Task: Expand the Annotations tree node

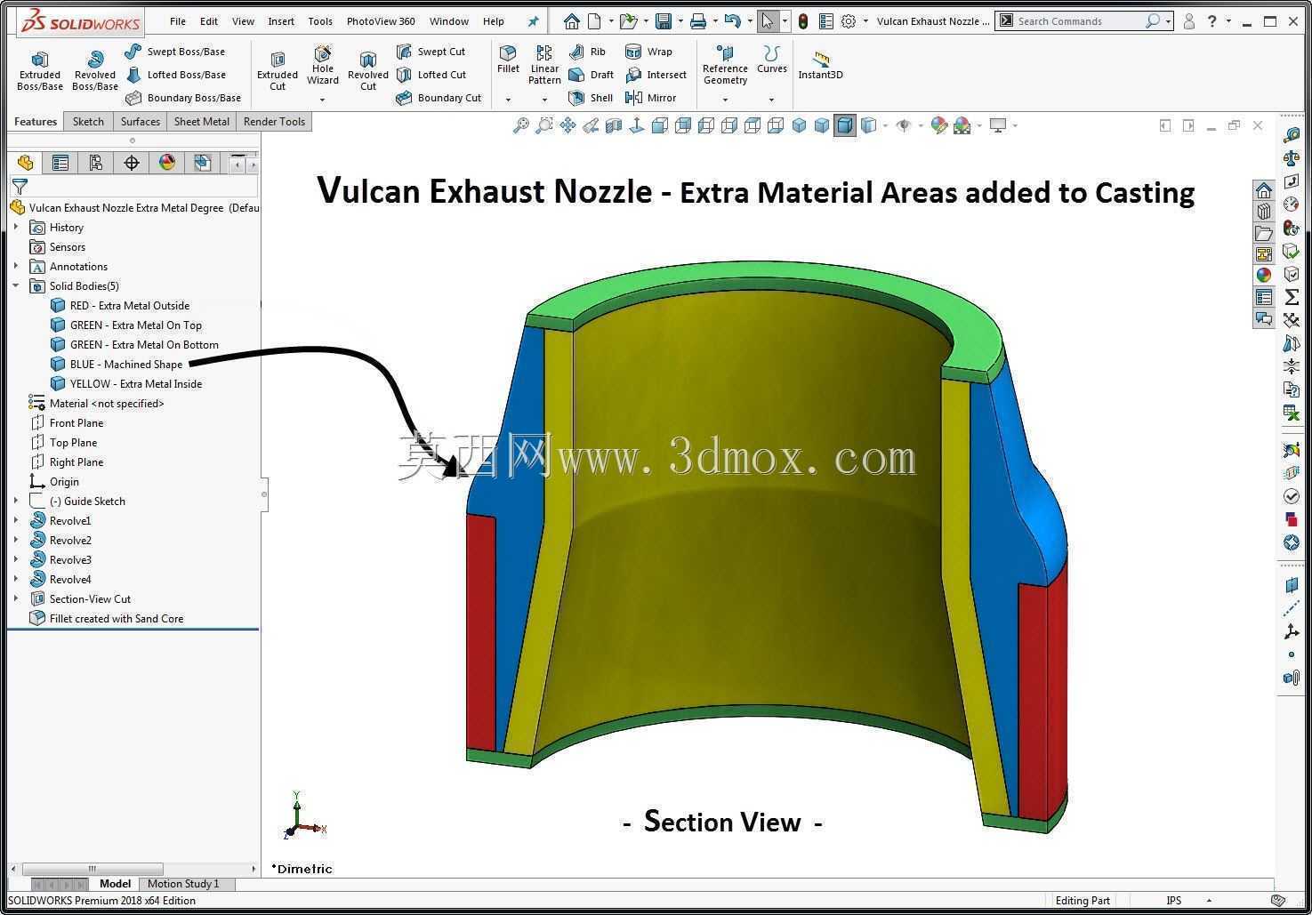Action: pos(16,267)
